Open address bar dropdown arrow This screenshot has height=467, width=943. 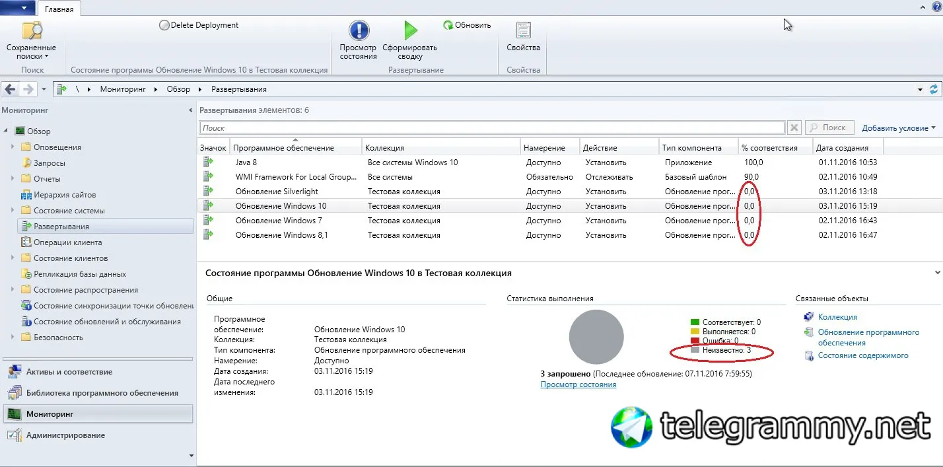[x=921, y=89]
